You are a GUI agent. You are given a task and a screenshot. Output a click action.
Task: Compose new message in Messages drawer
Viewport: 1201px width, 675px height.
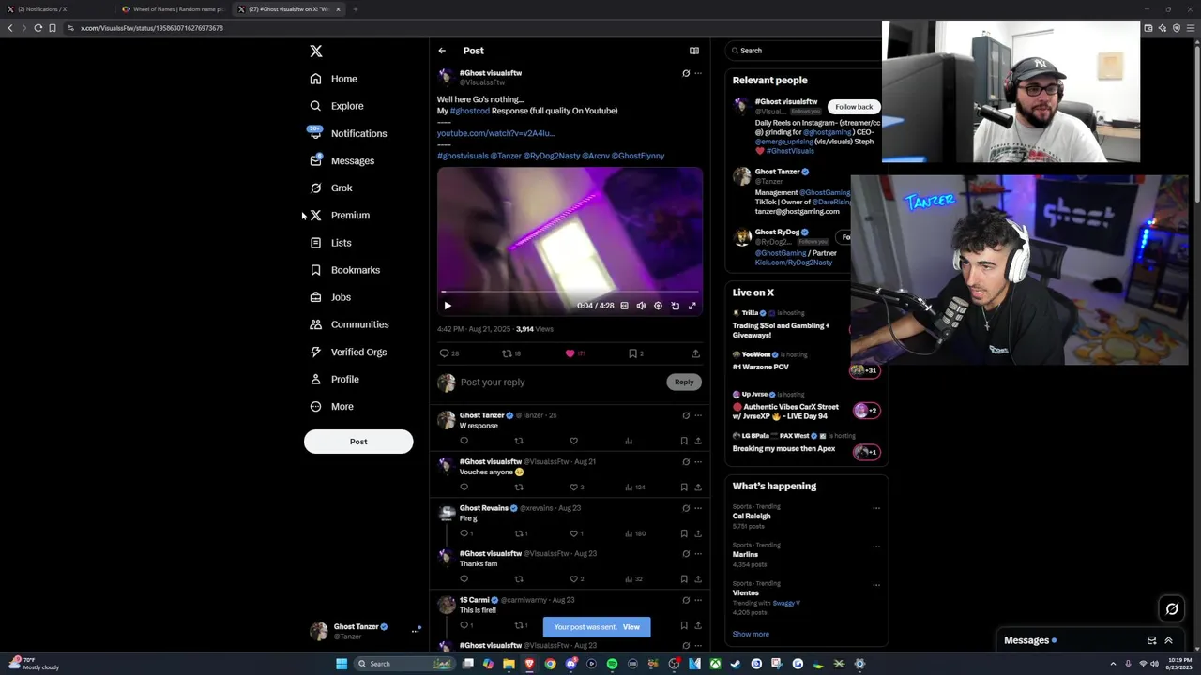(x=1151, y=640)
